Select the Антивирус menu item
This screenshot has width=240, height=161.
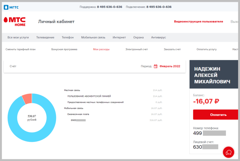[158, 37]
